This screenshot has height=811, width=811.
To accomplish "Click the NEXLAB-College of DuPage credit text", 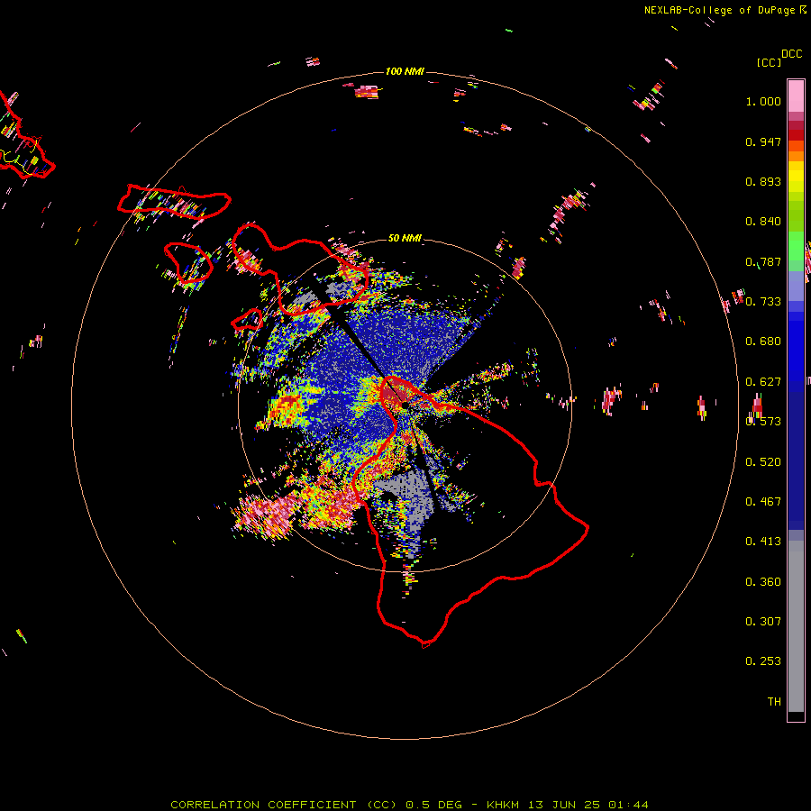I will point(721,10).
